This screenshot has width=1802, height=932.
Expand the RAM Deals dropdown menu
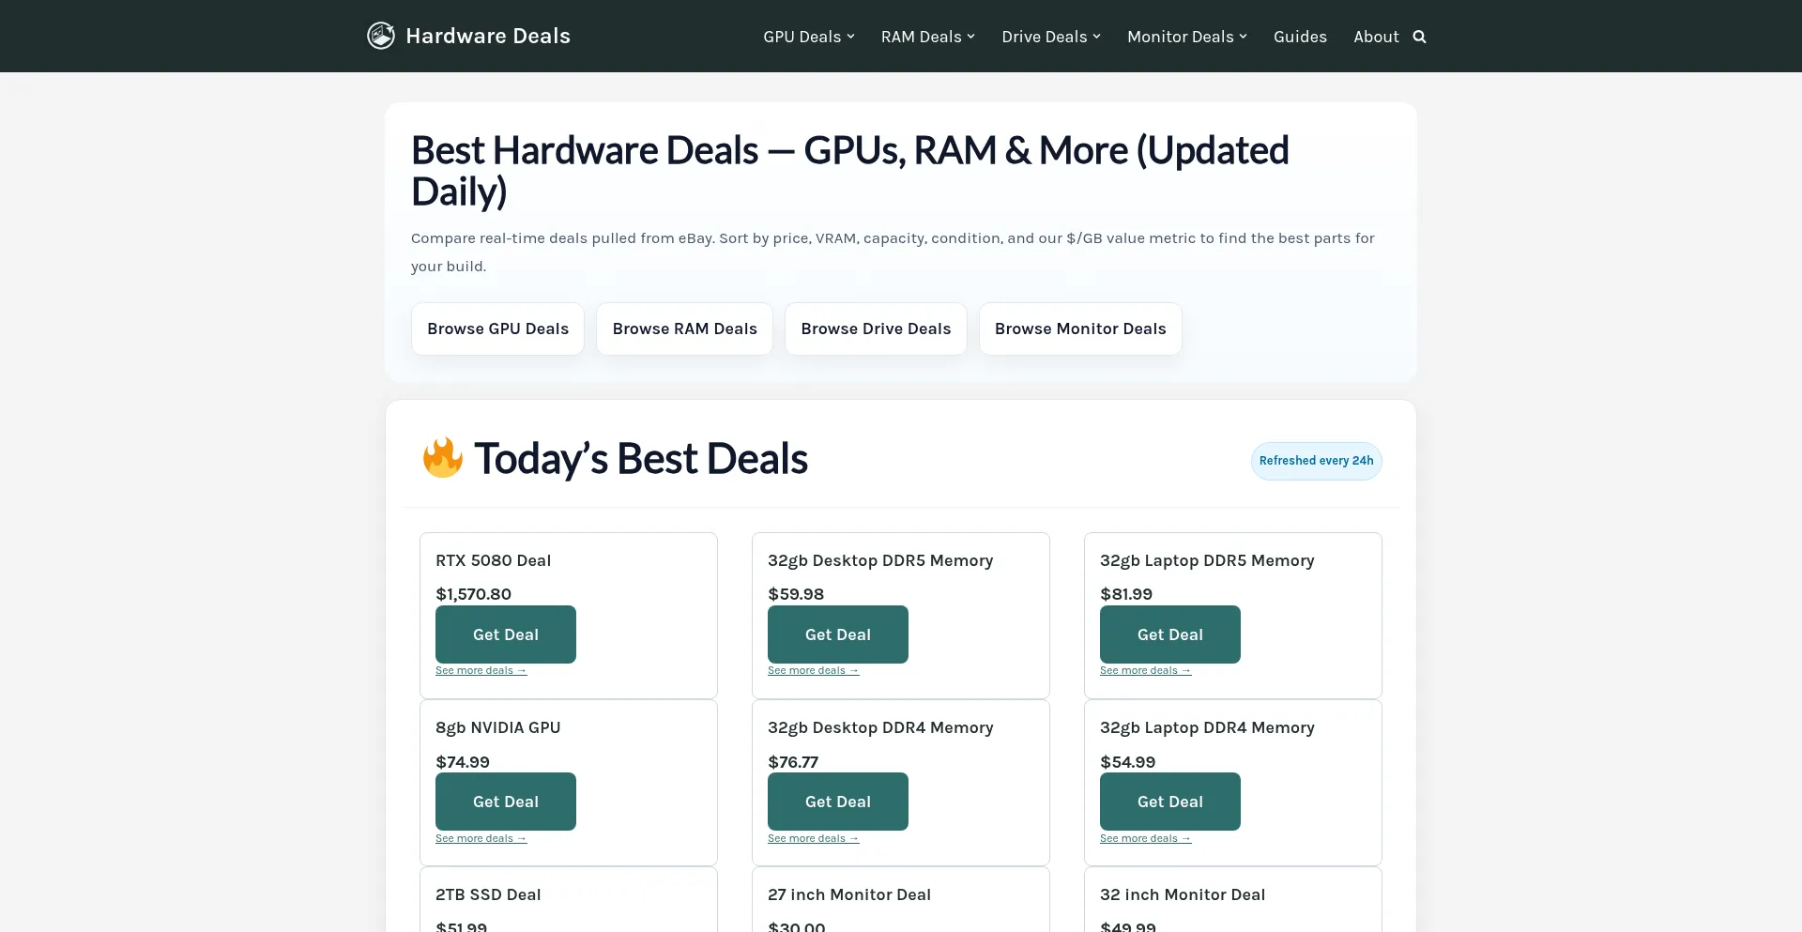[927, 37]
